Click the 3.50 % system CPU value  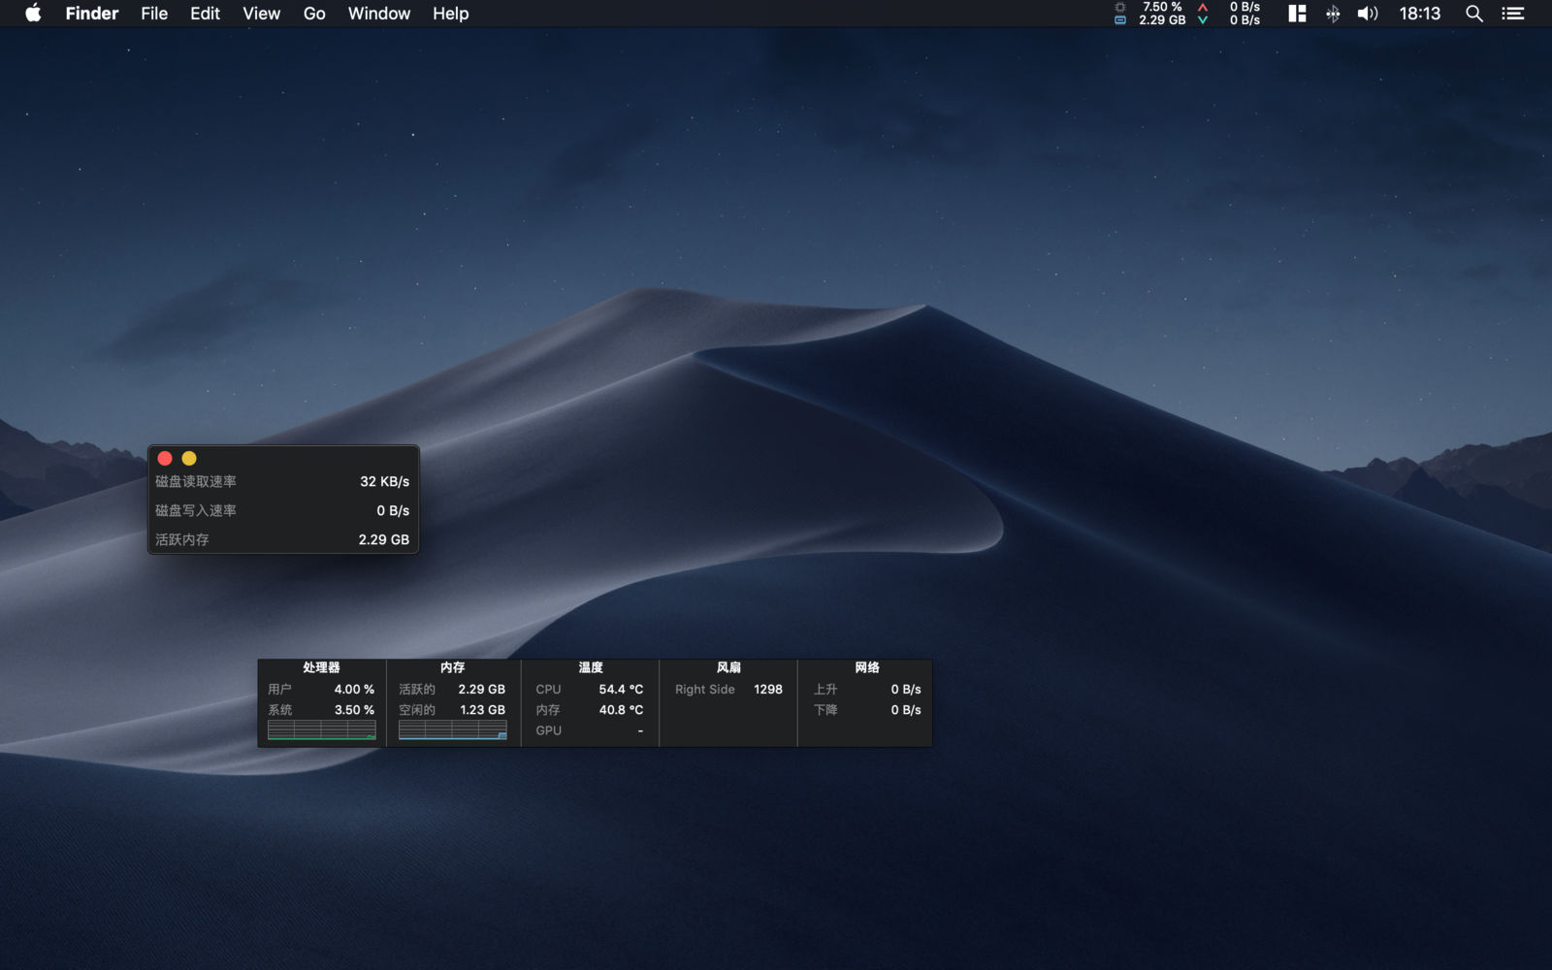pos(354,710)
